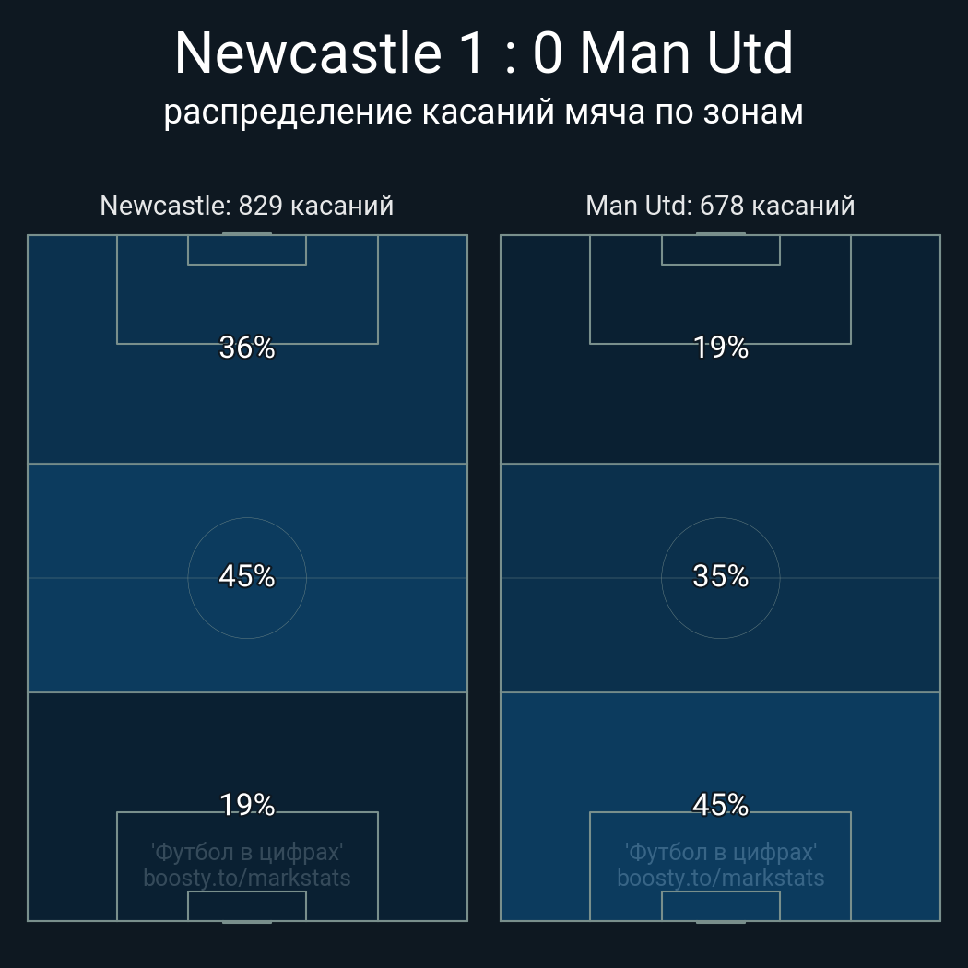Click the bottom goal box on Newcastle pitch

point(247,905)
